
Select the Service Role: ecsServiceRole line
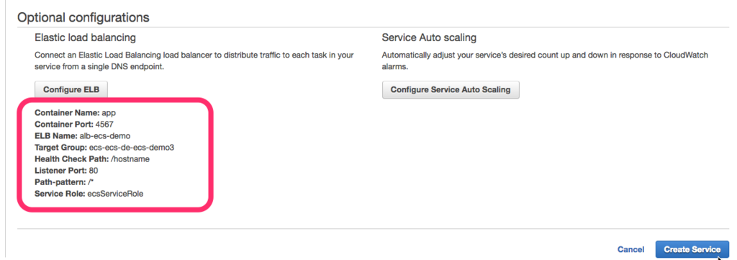[89, 193]
